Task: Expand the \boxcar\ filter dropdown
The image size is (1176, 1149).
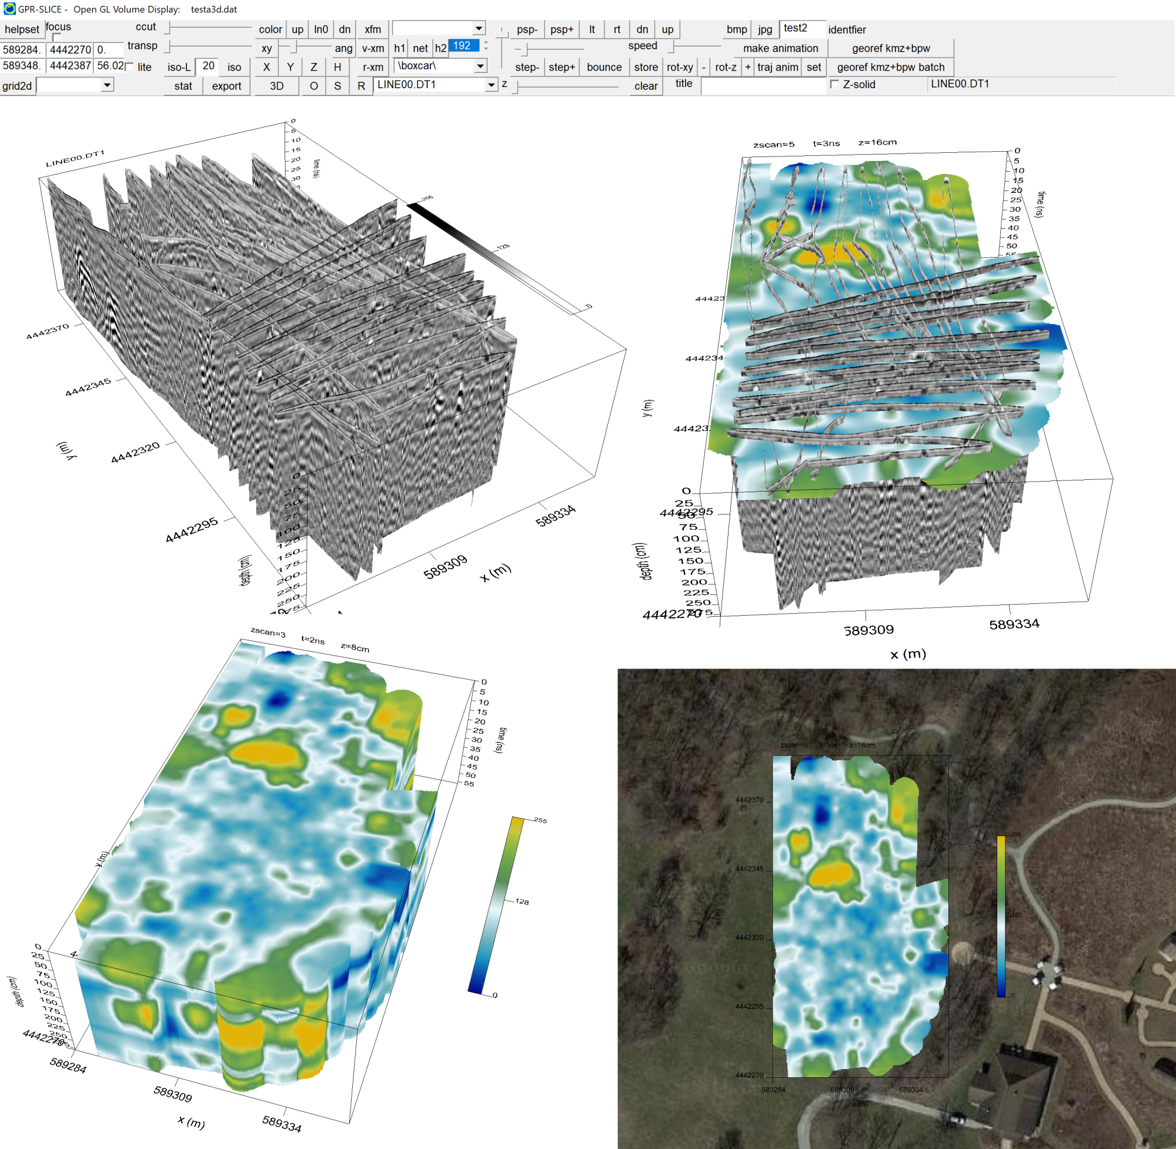Action: (480, 66)
